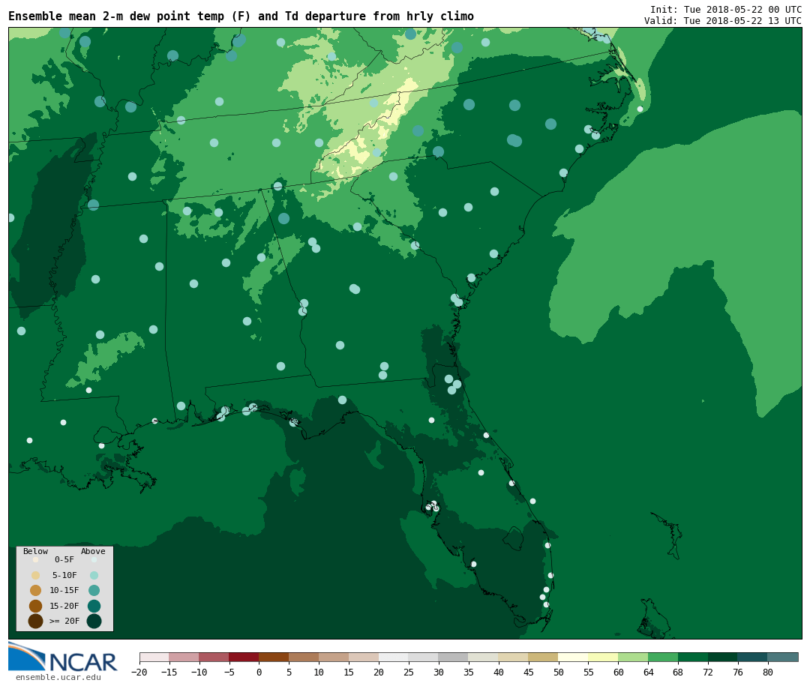Pick the 30 to 35 gray colorbar swatch

point(454,658)
